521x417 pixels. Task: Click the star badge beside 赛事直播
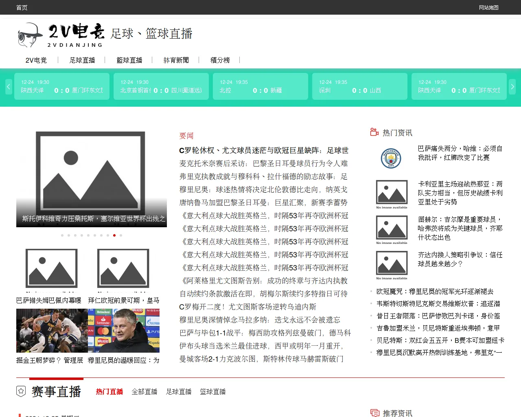(x=21, y=391)
